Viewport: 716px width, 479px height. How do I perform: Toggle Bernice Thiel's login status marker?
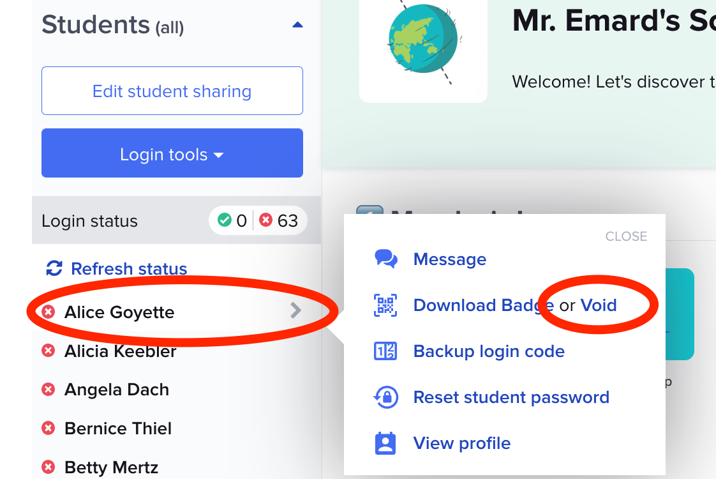coord(48,428)
